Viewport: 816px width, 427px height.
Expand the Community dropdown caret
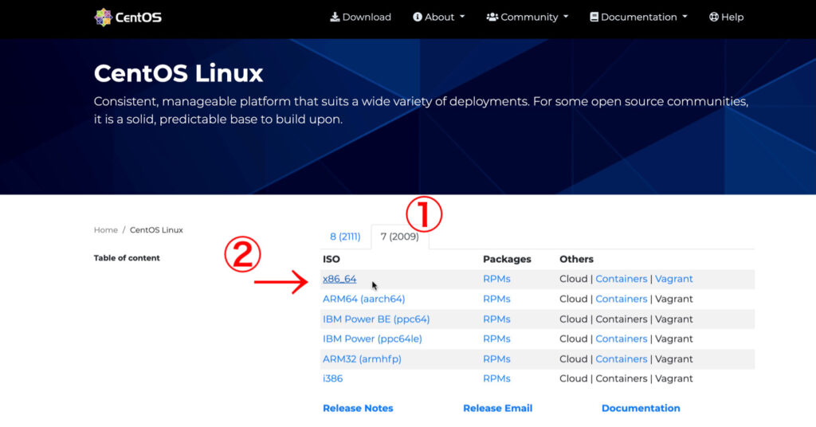click(x=566, y=18)
